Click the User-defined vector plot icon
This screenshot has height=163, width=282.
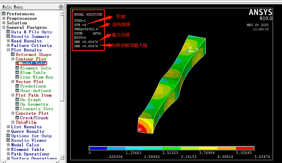17,90
